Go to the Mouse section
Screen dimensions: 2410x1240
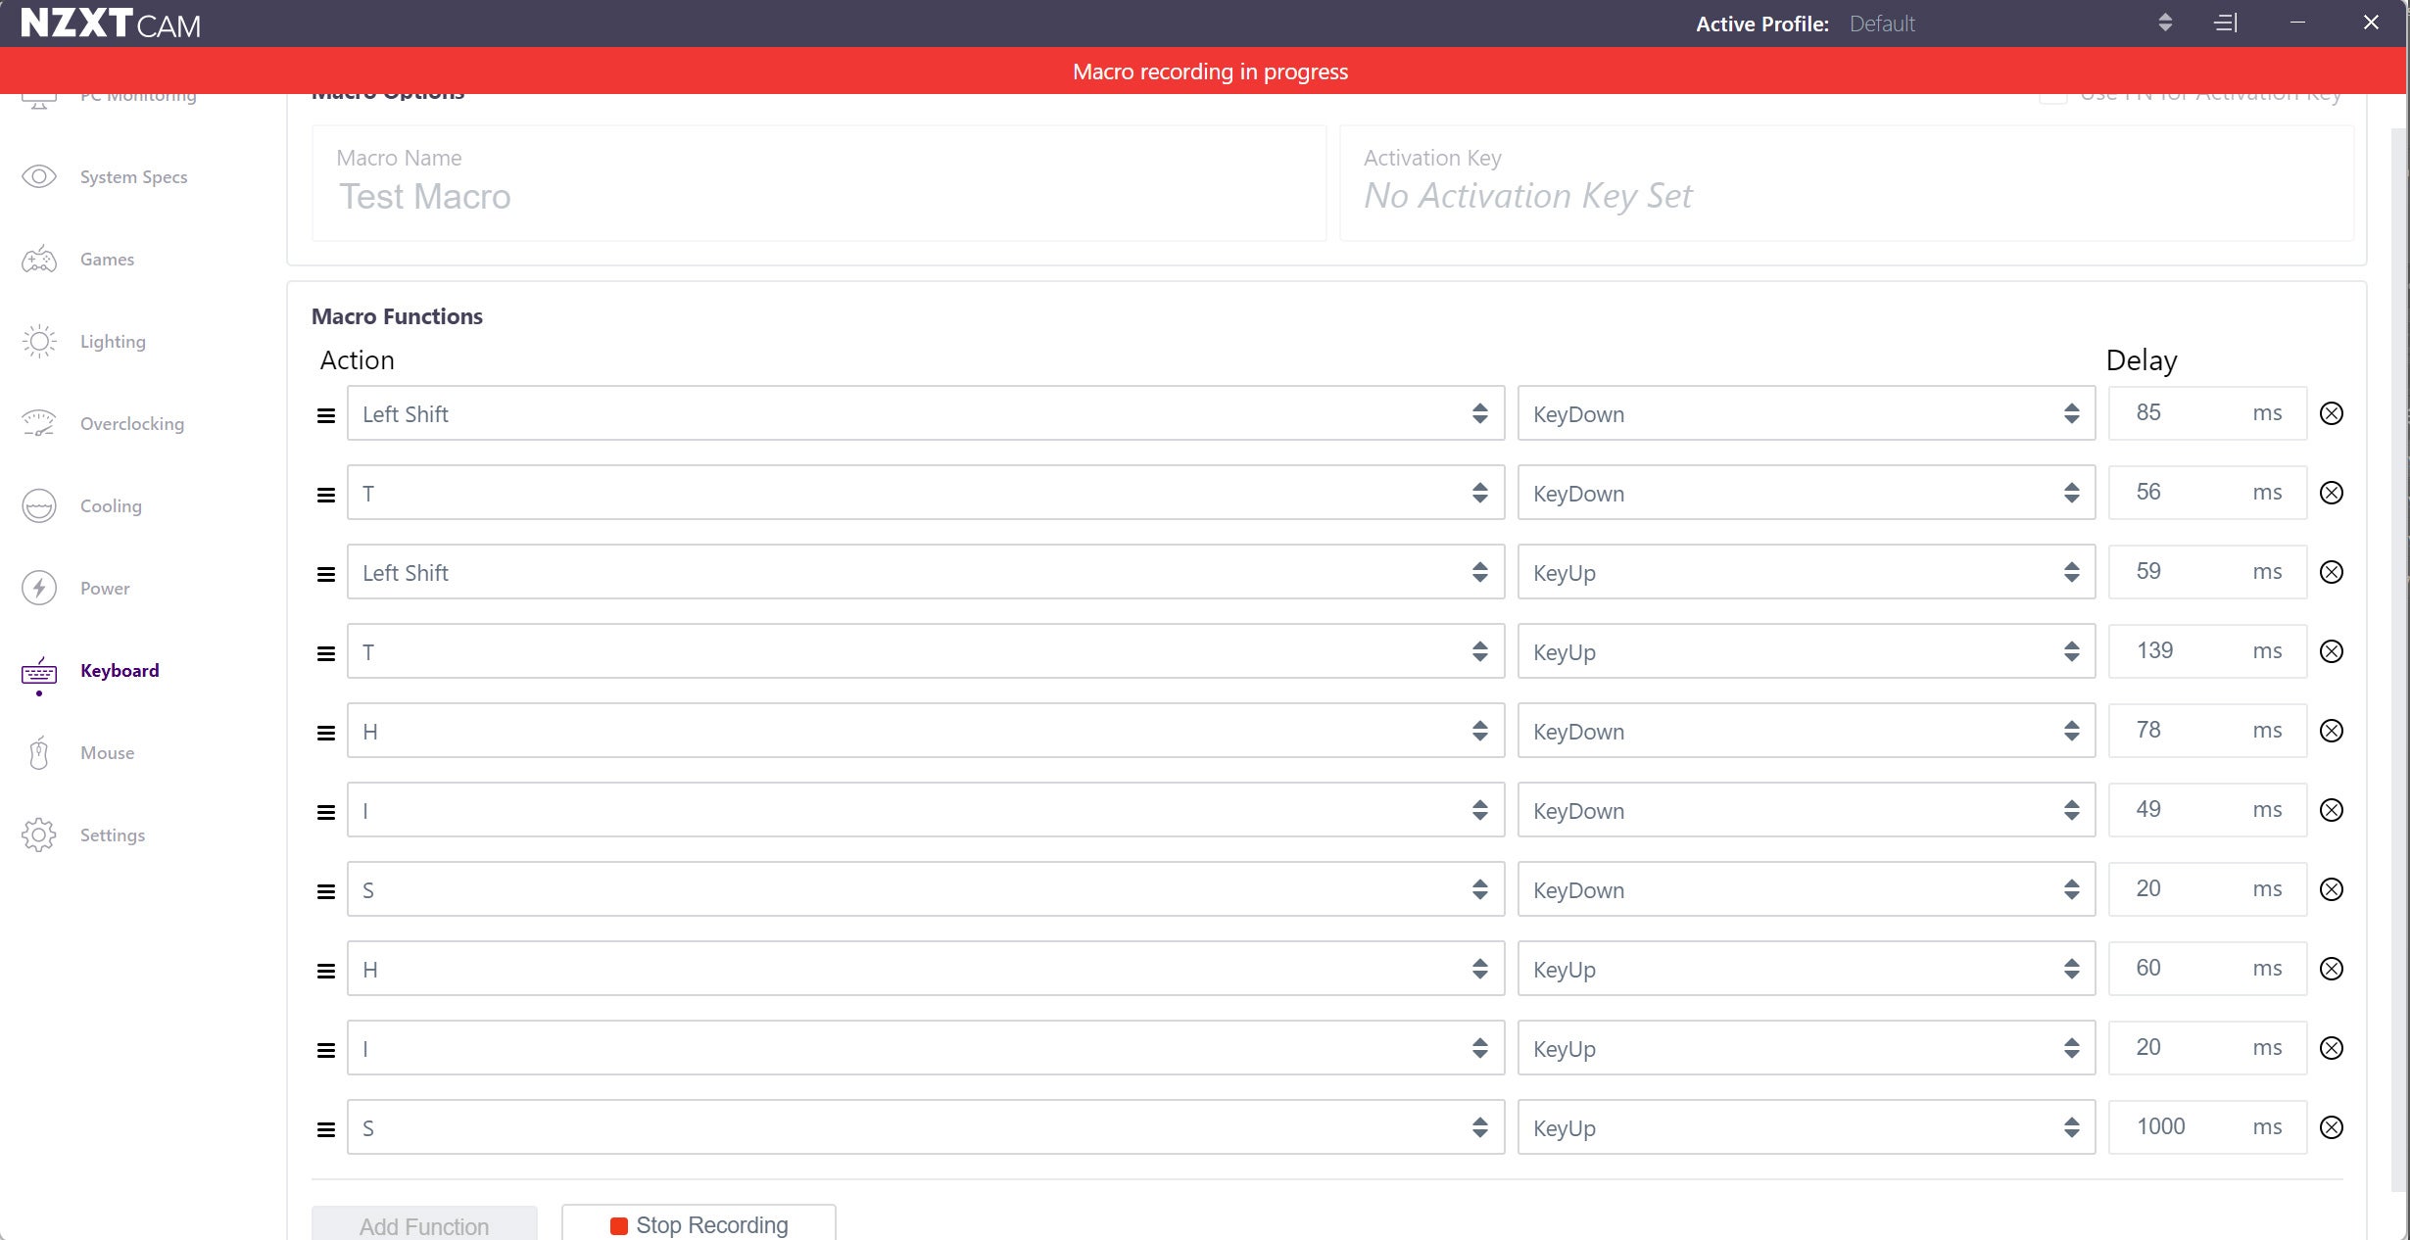[107, 752]
